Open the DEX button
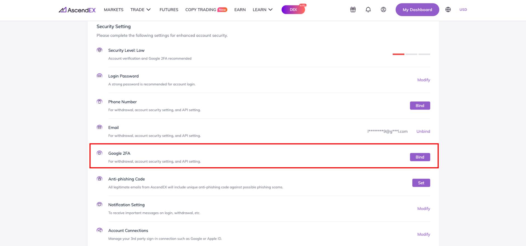 [293, 10]
